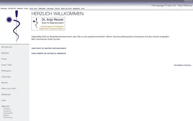Open Notdienste in the top navigation bar
This screenshot has width=193, height=121.
(76, 8)
